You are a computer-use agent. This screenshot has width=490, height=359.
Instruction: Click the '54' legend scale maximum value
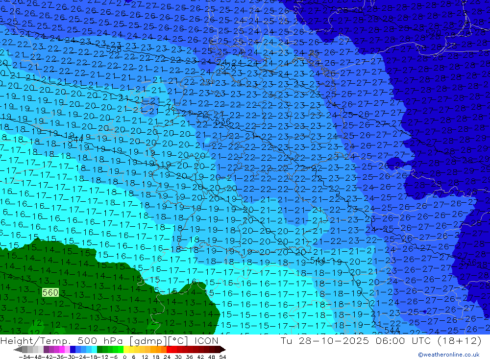[222, 357]
